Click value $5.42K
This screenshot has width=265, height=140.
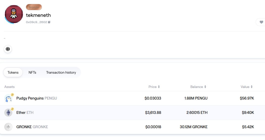click(248, 127)
